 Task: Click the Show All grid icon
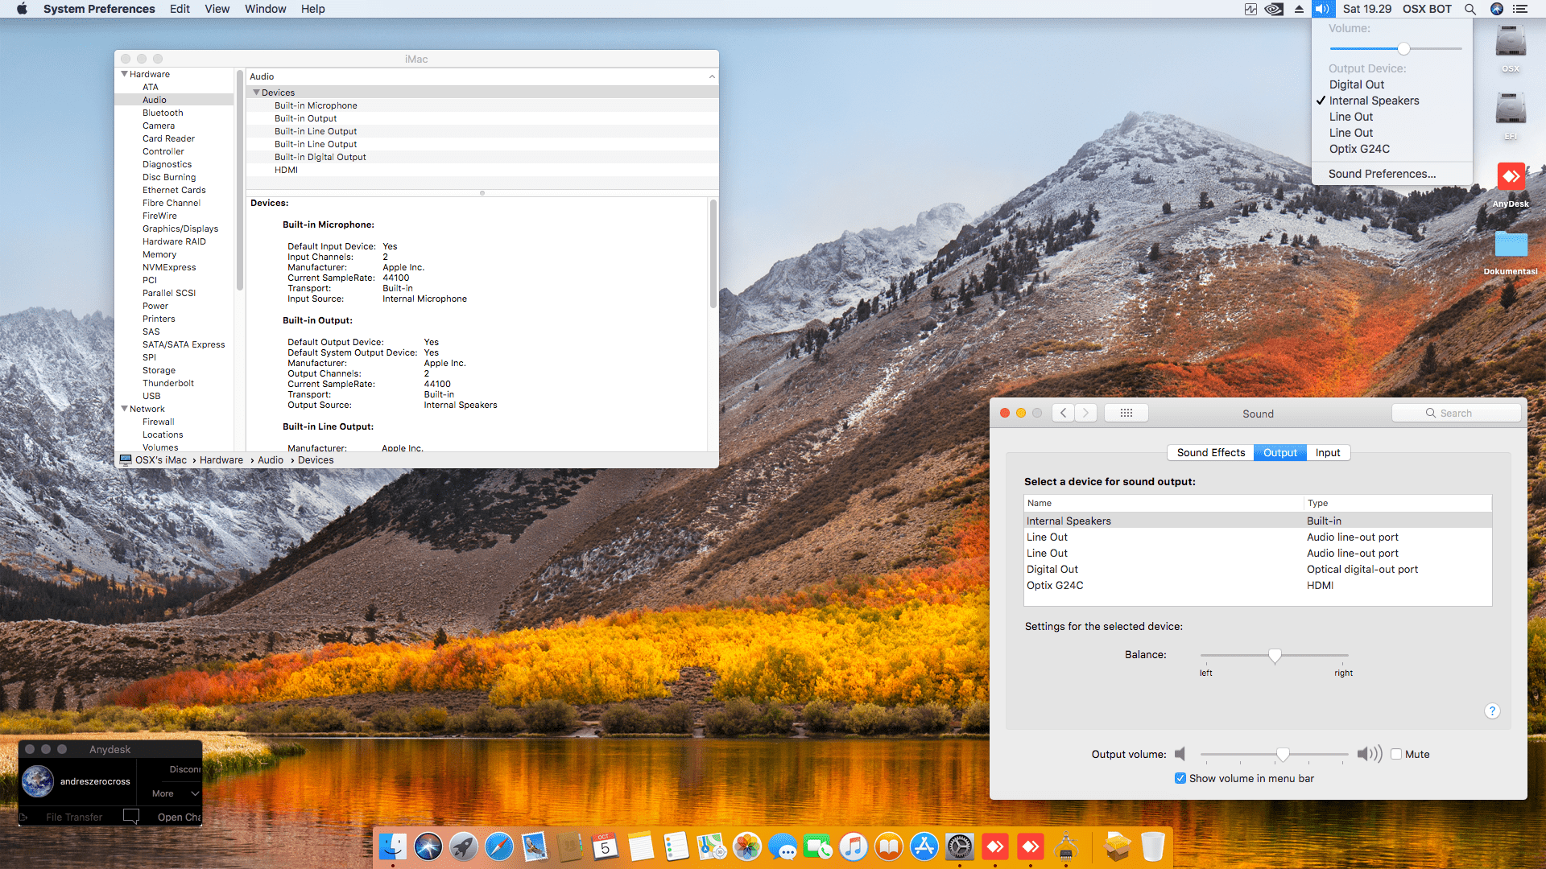pyautogui.click(x=1126, y=413)
